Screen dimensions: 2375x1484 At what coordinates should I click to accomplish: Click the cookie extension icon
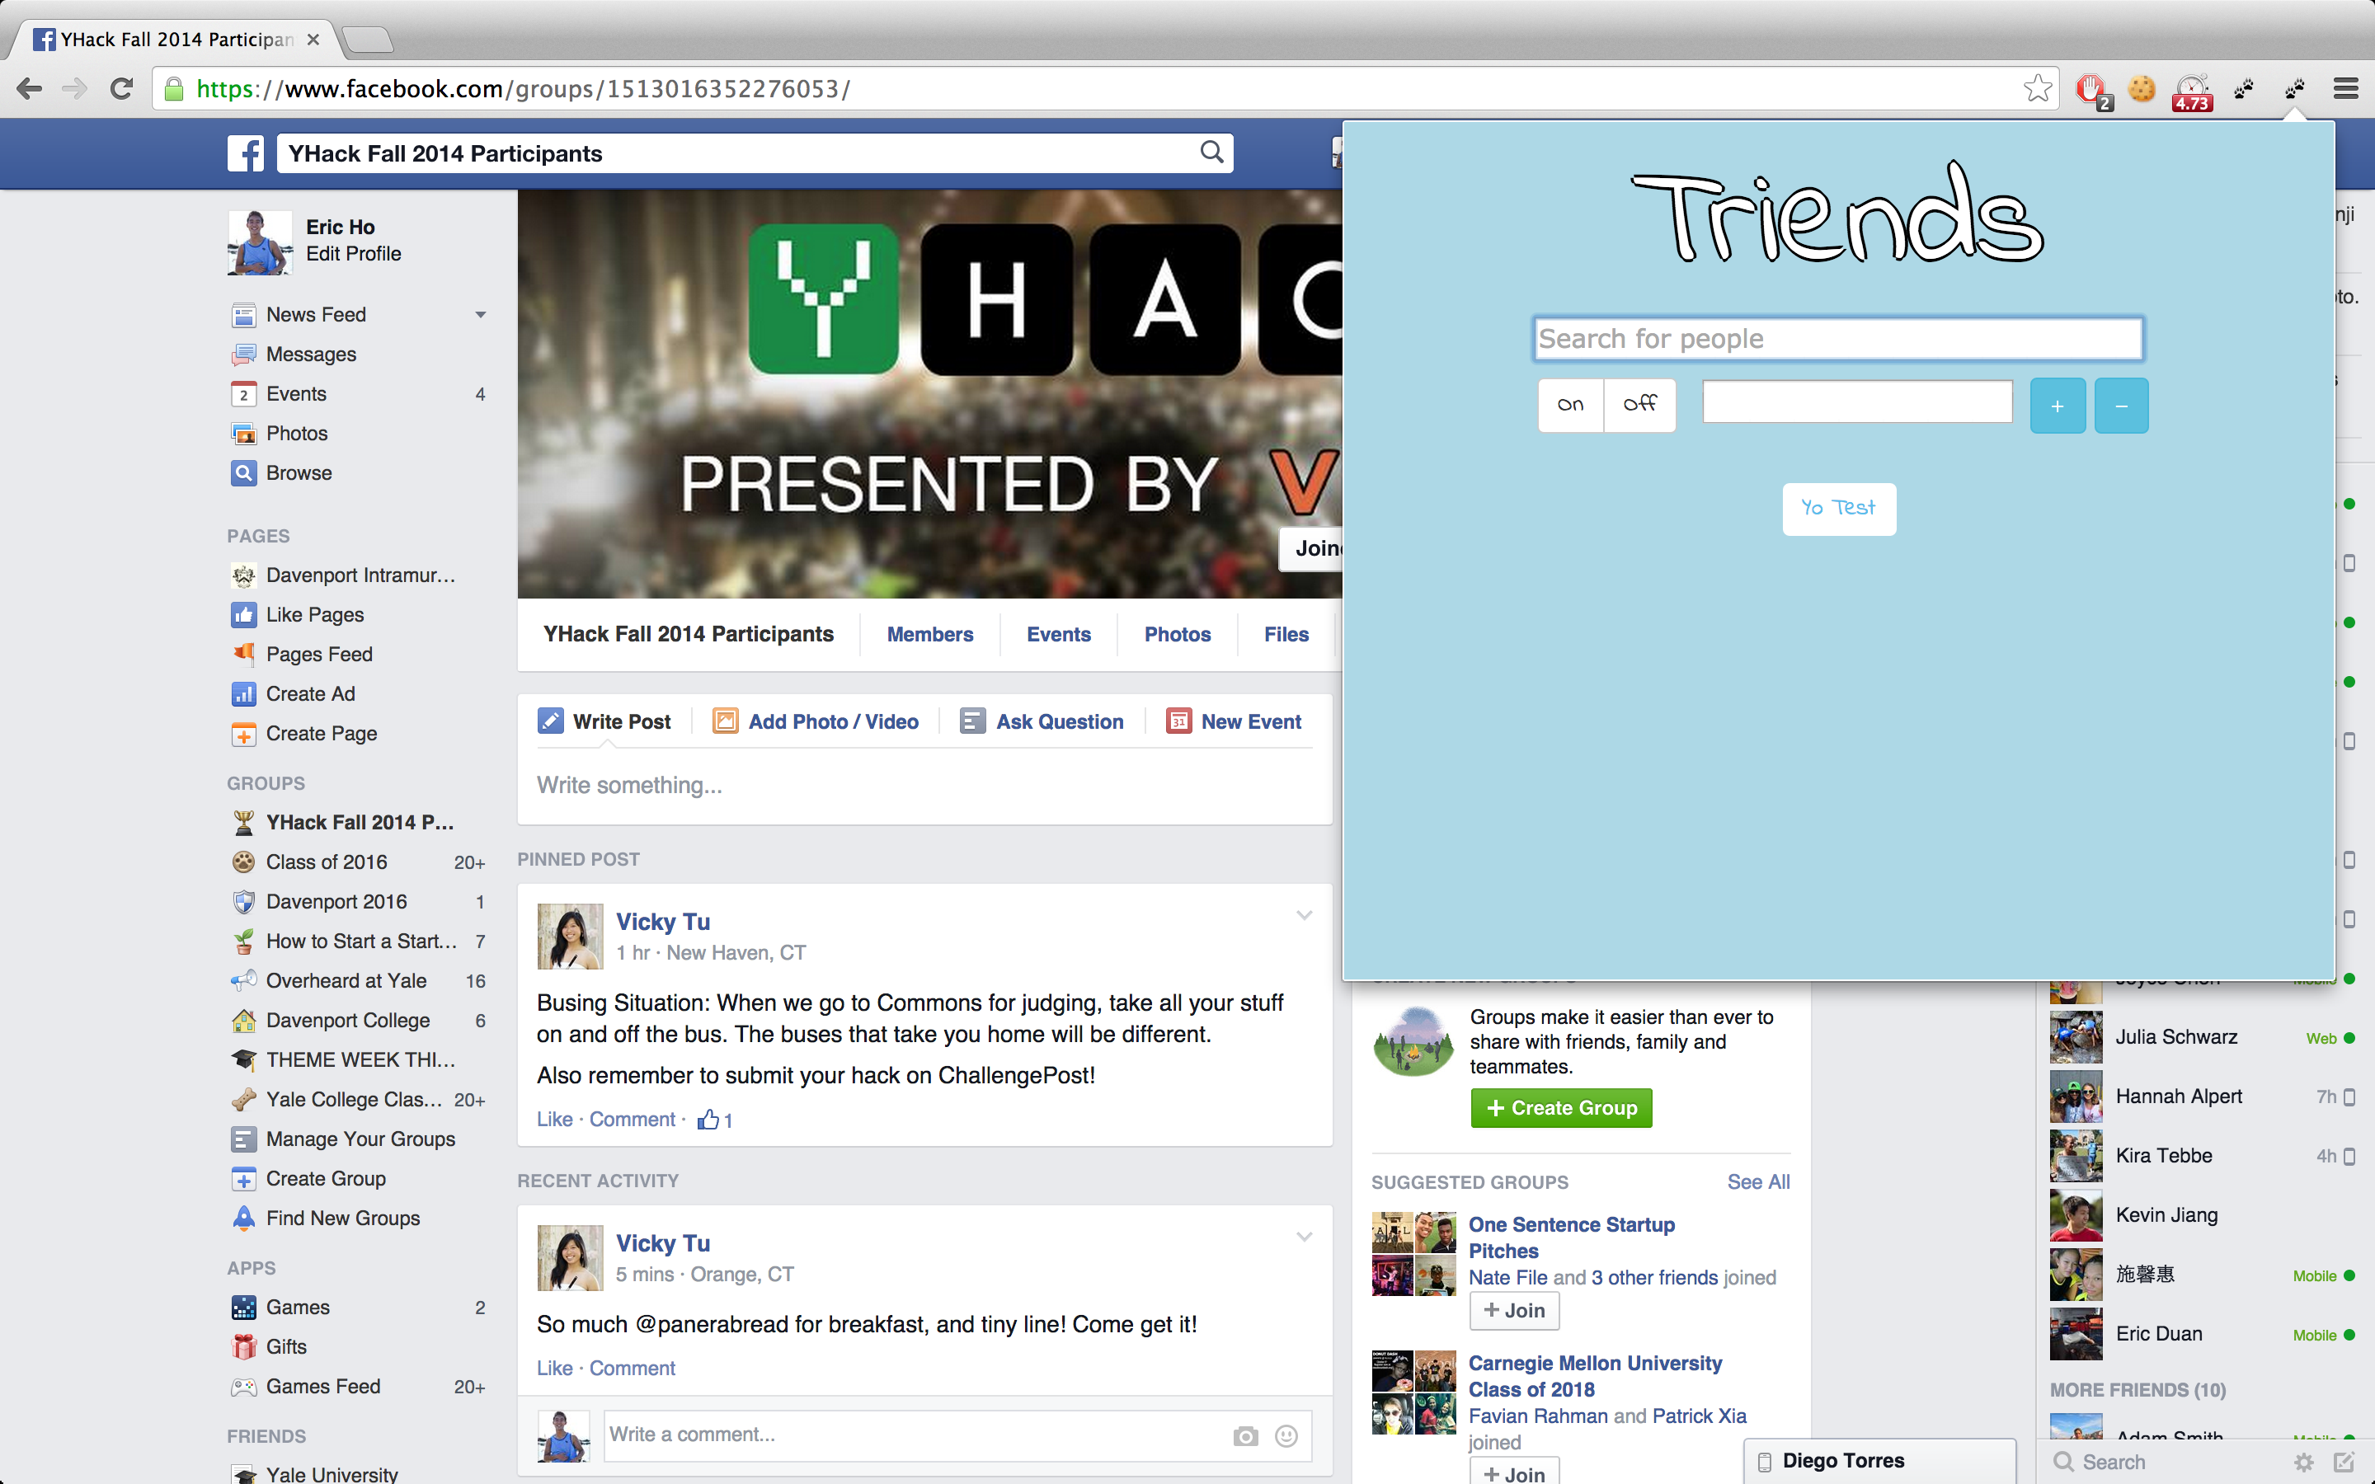pos(2142,88)
